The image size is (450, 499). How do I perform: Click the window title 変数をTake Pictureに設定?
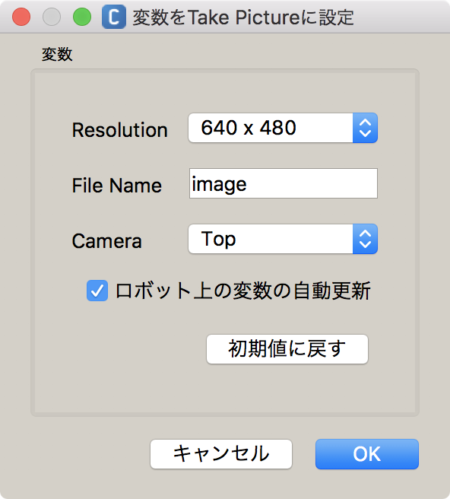(x=243, y=17)
